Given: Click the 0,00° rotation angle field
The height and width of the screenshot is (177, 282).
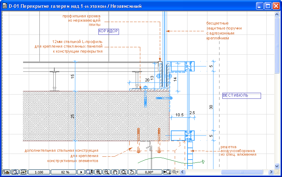Looking at the screenshot, I should [x=149, y=172].
